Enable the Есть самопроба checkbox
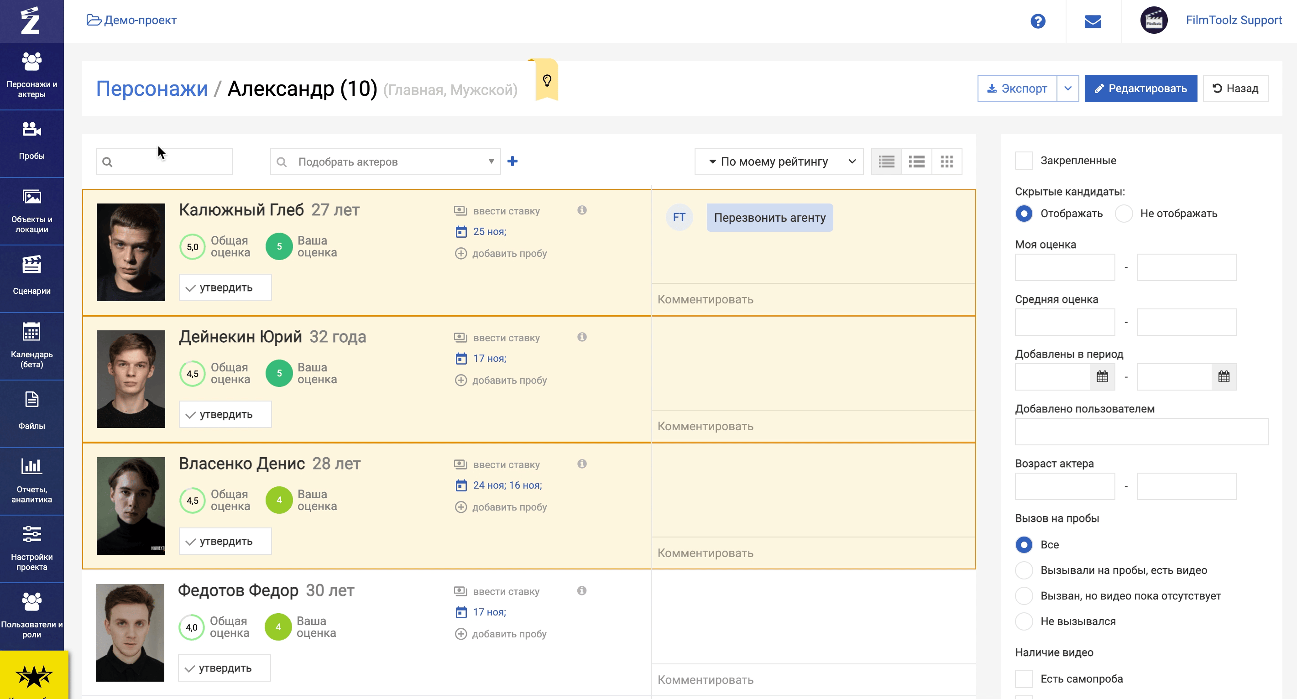The height and width of the screenshot is (699, 1297). coord(1024,679)
